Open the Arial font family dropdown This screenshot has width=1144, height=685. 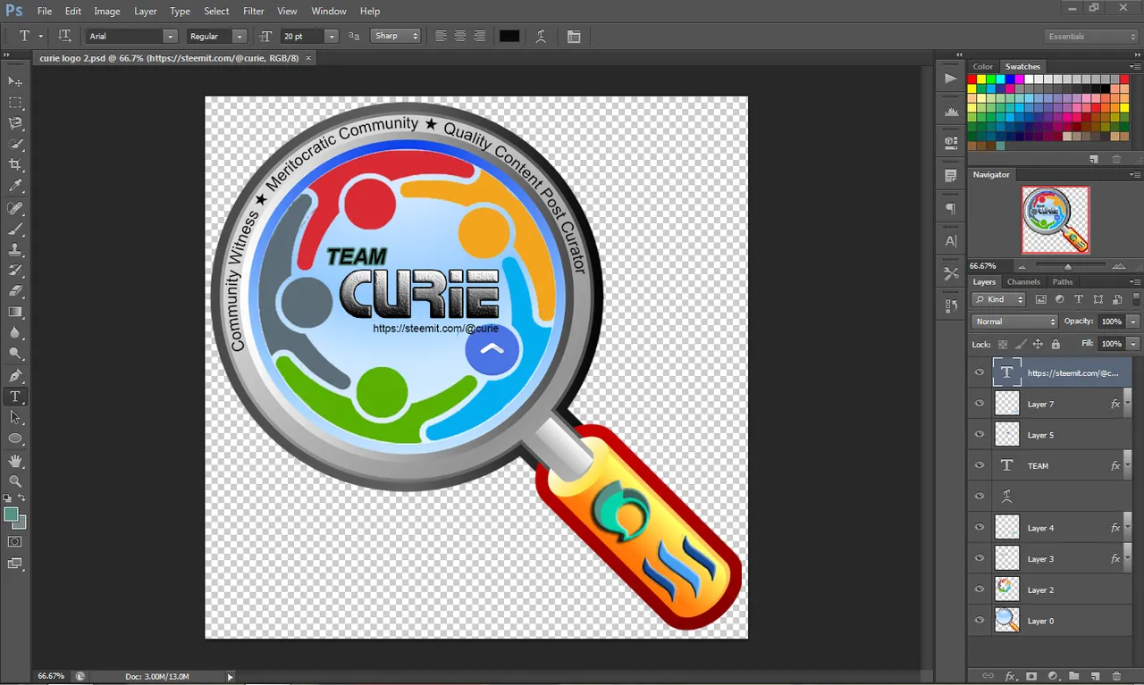click(170, 37)
